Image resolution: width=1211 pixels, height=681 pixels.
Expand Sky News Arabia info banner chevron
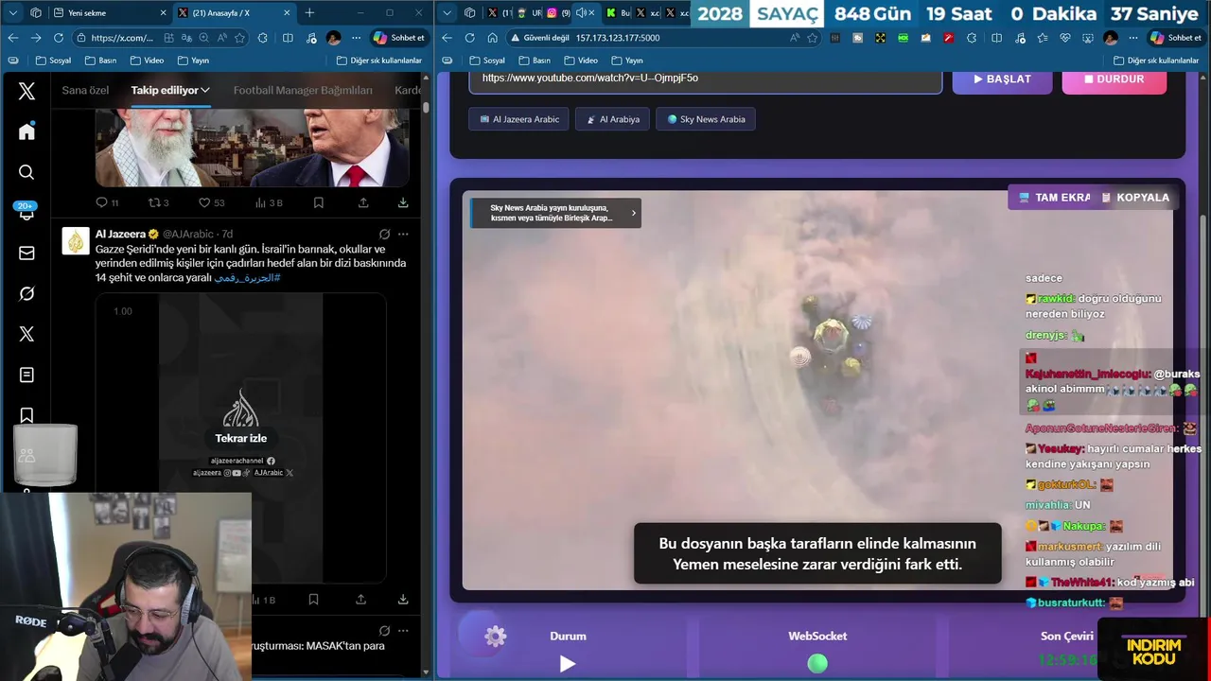click(634, 213)
